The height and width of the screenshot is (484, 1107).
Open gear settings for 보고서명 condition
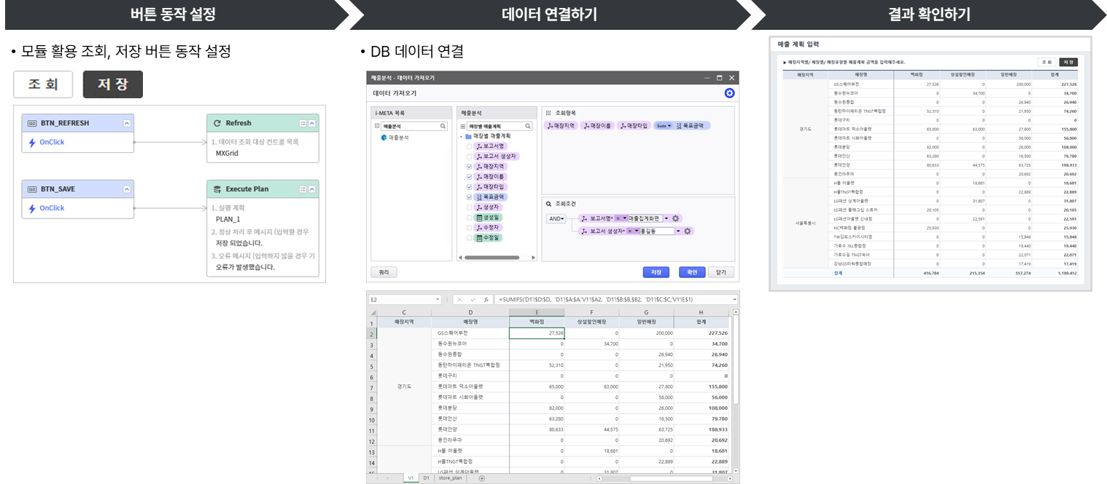point(676,218)
